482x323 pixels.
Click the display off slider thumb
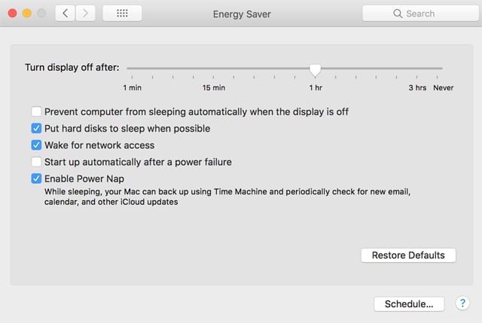click(316, 69)
